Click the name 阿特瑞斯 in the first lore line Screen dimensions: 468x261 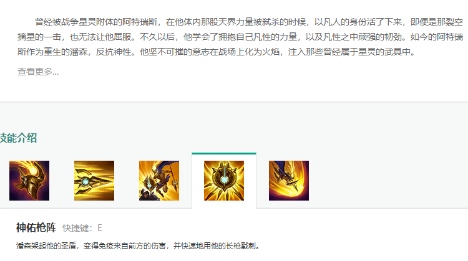click(x=140, y=22)
